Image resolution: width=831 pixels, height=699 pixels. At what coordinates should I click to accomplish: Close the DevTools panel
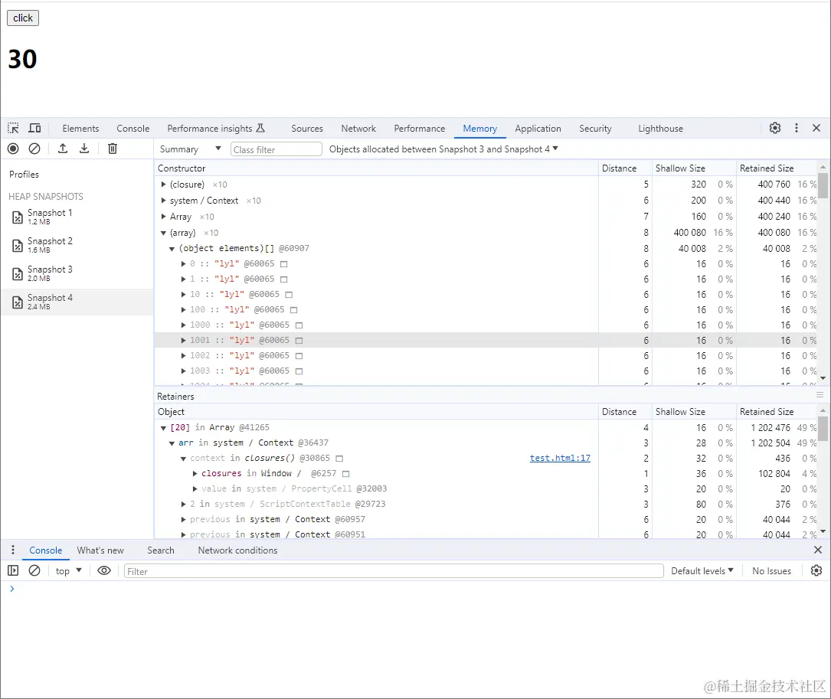[x=816, y=129]
